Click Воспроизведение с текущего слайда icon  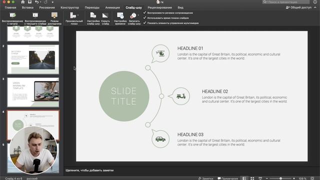pos(35,15)
